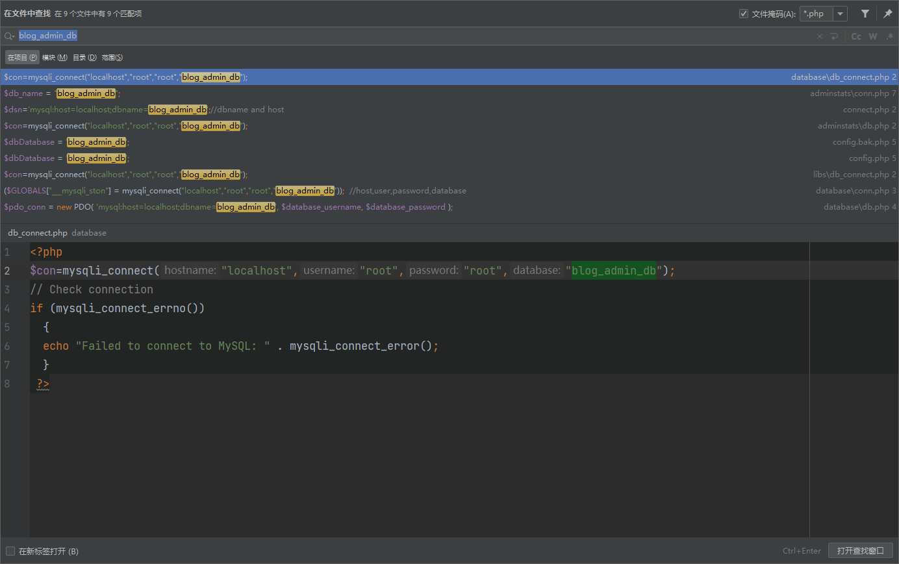Select $dbDatabase result in config.php 5
This screenshot has width=899, height=564.
click(x=449, y=158)
